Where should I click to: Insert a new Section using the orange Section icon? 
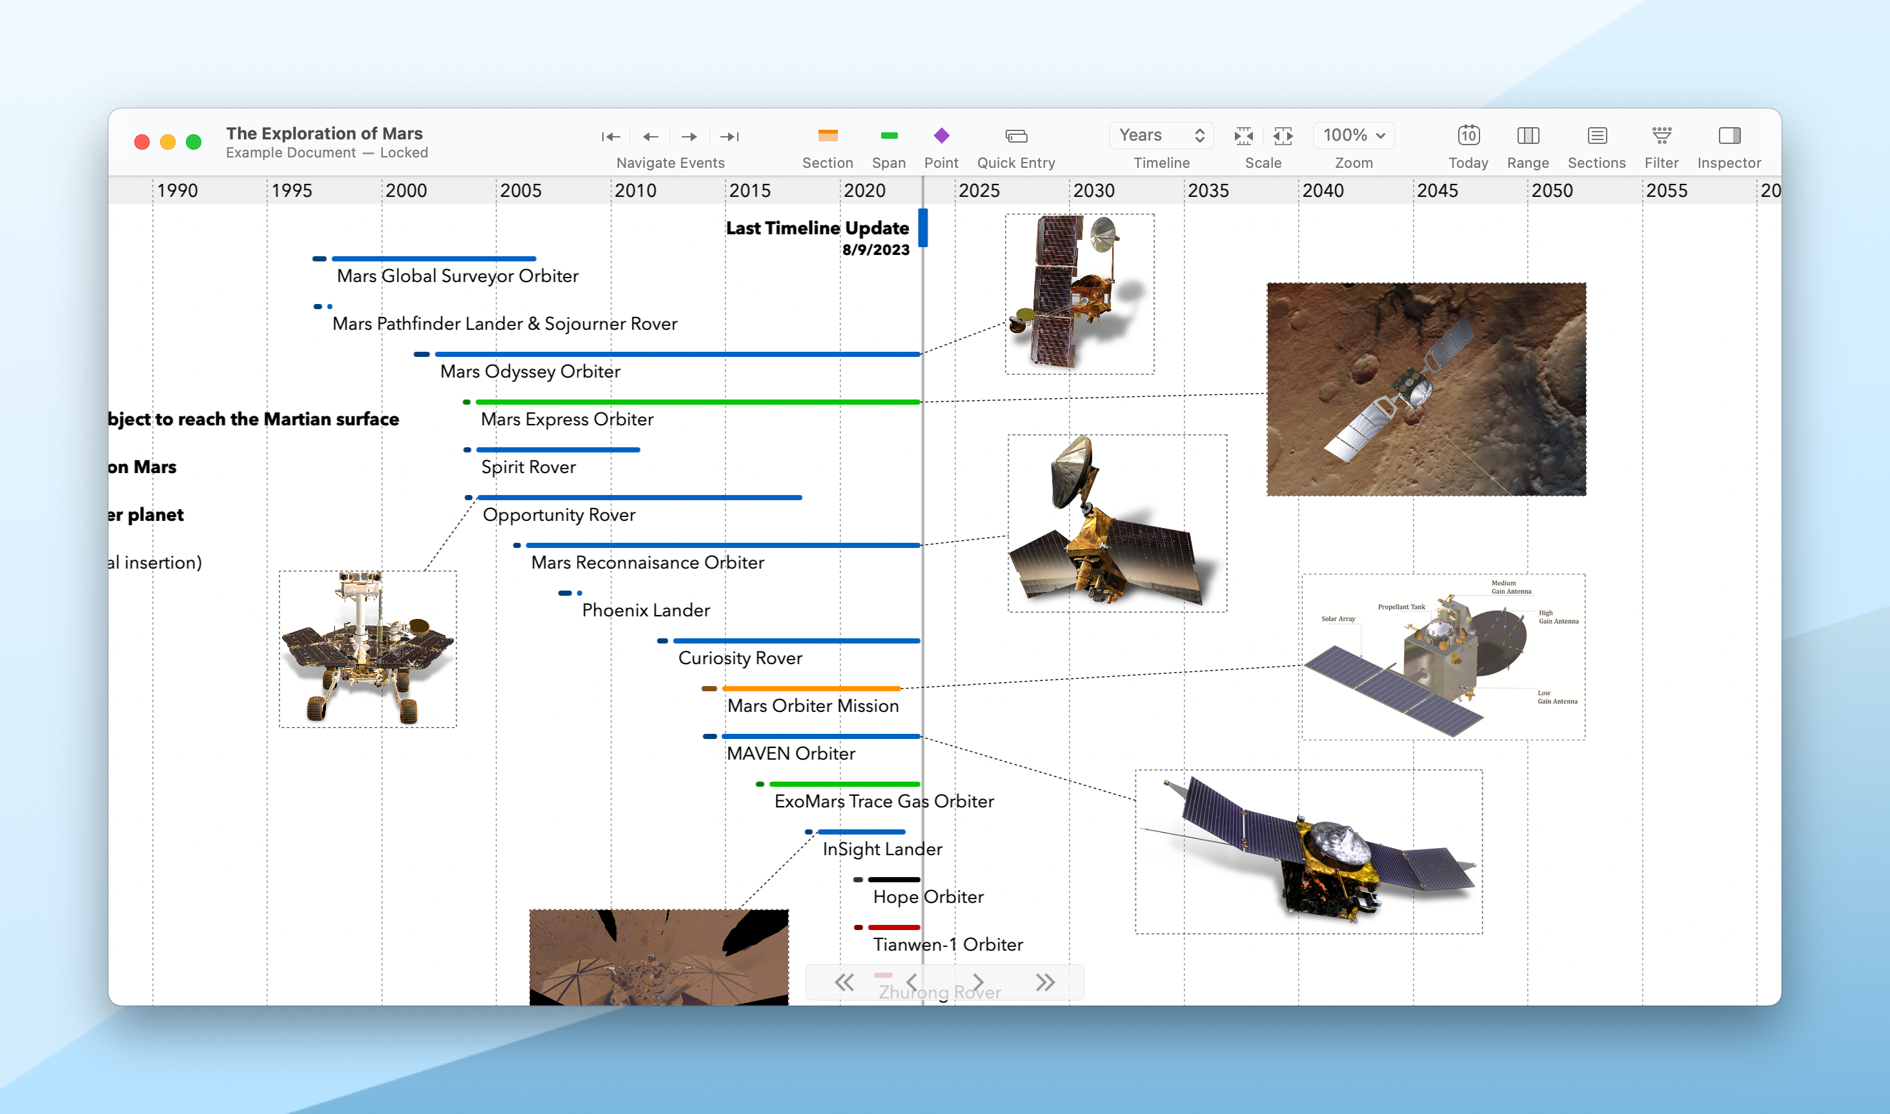[x=828, y=136]
